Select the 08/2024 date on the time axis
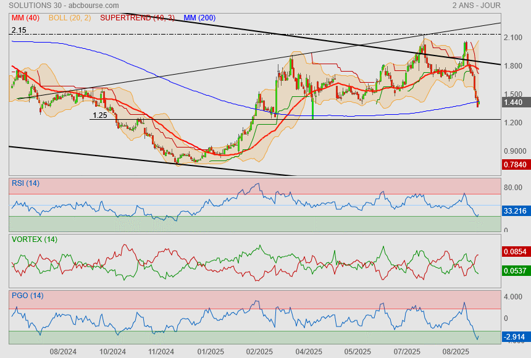The image size is (531, 358). click(x=63, y=351)
